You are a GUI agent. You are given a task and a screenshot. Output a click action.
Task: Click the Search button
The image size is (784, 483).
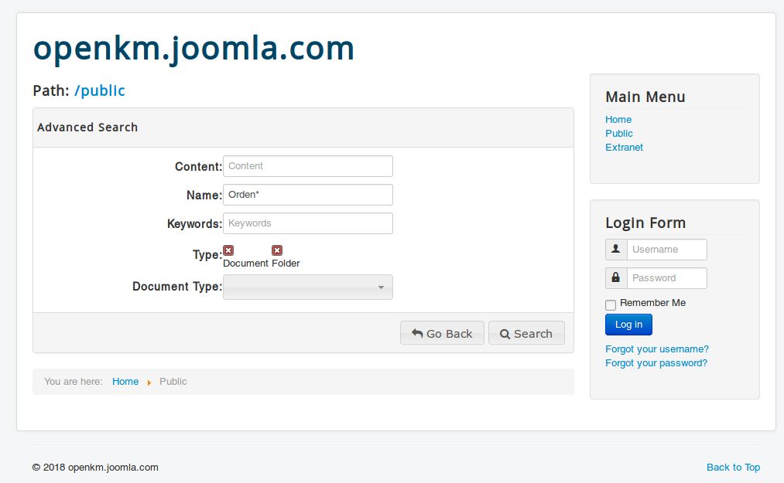coord(526,333)
